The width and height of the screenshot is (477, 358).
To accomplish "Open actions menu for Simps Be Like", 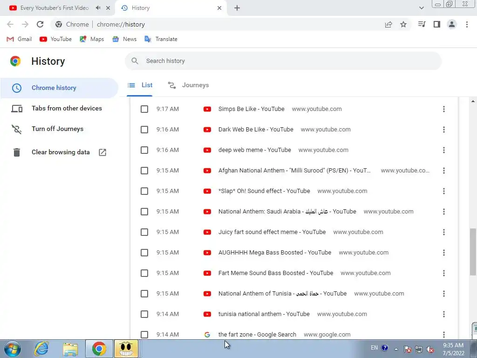I will point(444,109).
